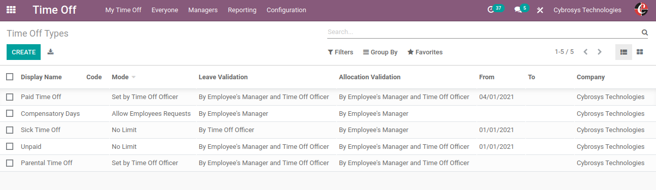Viewport: 656px width, 190px height.
Task: Open the Favorites dropdown
Action: (x=425, y=52)
